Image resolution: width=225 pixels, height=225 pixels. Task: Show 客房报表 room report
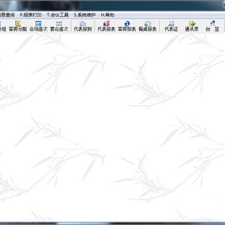pyautogui.click(x=127, y=26)
